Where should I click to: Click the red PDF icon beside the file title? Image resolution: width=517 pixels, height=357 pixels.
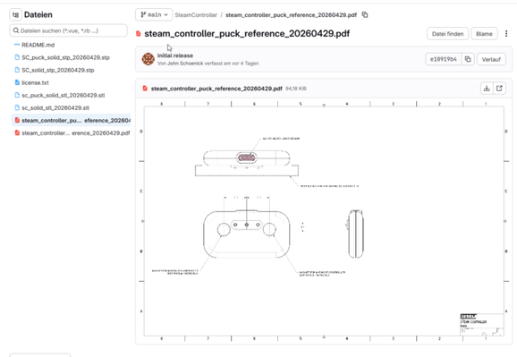coord(139,34)
